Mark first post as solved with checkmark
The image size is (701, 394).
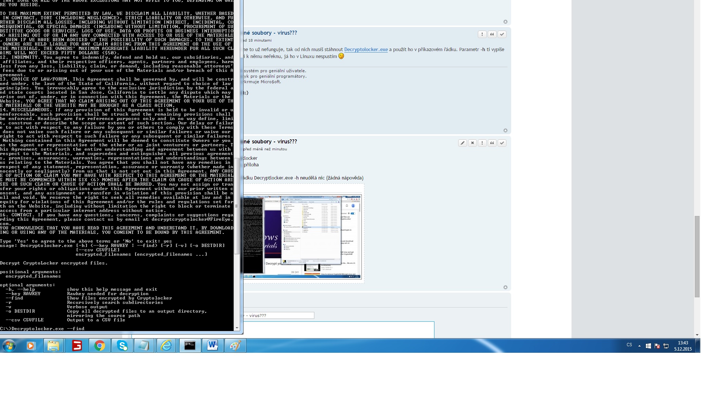pos(502,34)
